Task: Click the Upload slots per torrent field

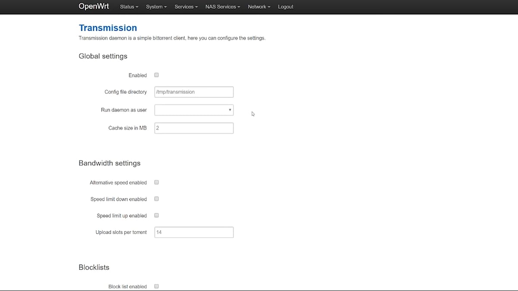Action: (194, 232)
